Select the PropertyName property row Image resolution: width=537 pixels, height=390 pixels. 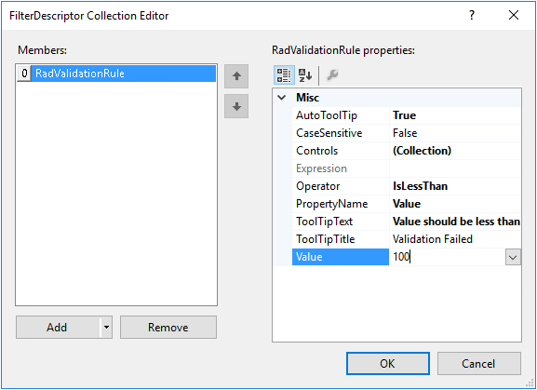[x=406, y=204]
